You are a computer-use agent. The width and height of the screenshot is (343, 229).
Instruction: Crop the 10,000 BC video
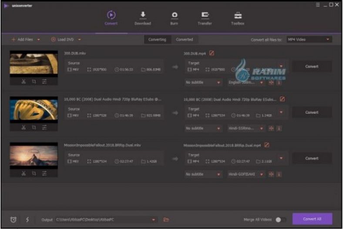(34, 128)
